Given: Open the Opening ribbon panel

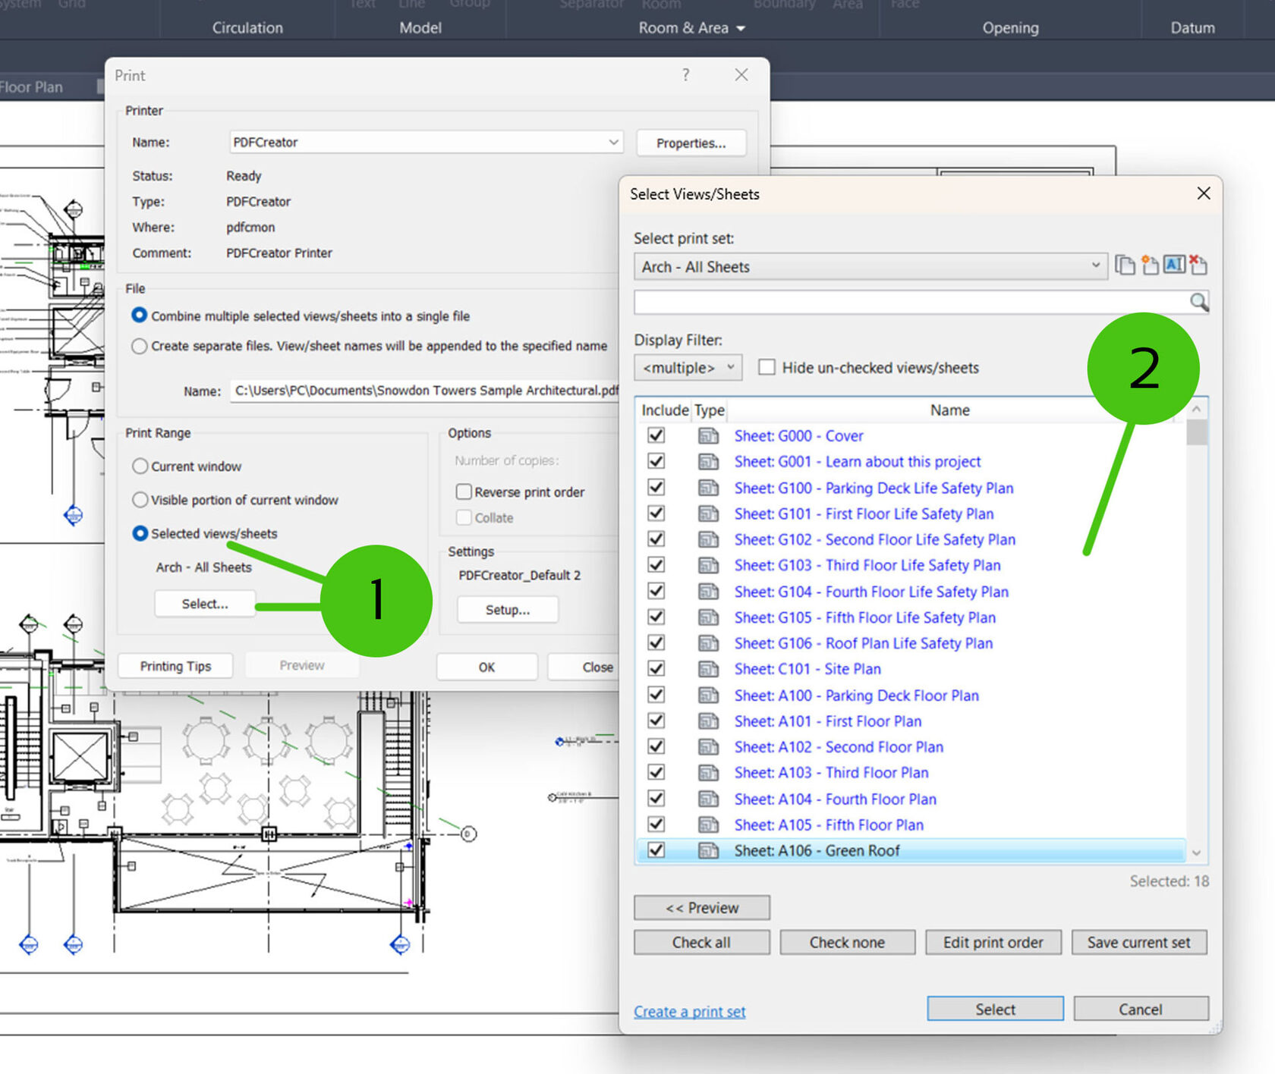Looking at the screenshot, I should 1010,28.
